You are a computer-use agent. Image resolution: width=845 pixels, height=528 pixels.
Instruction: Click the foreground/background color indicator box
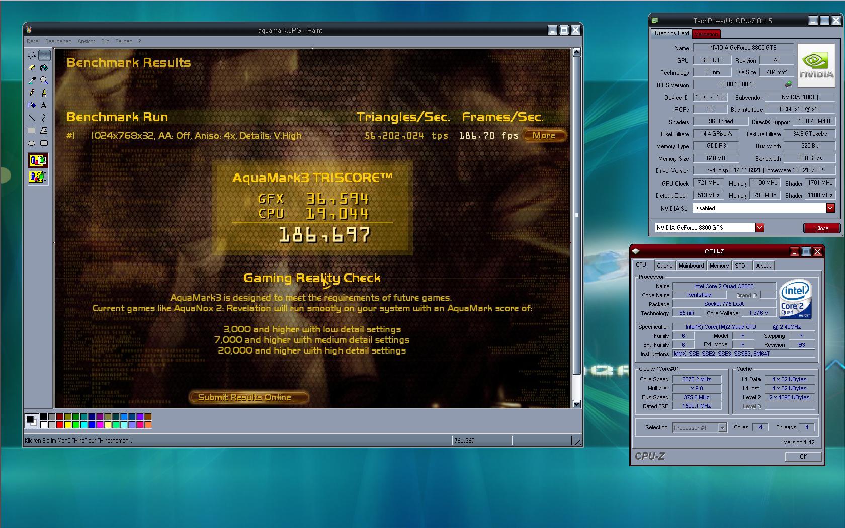coord(32,420)
